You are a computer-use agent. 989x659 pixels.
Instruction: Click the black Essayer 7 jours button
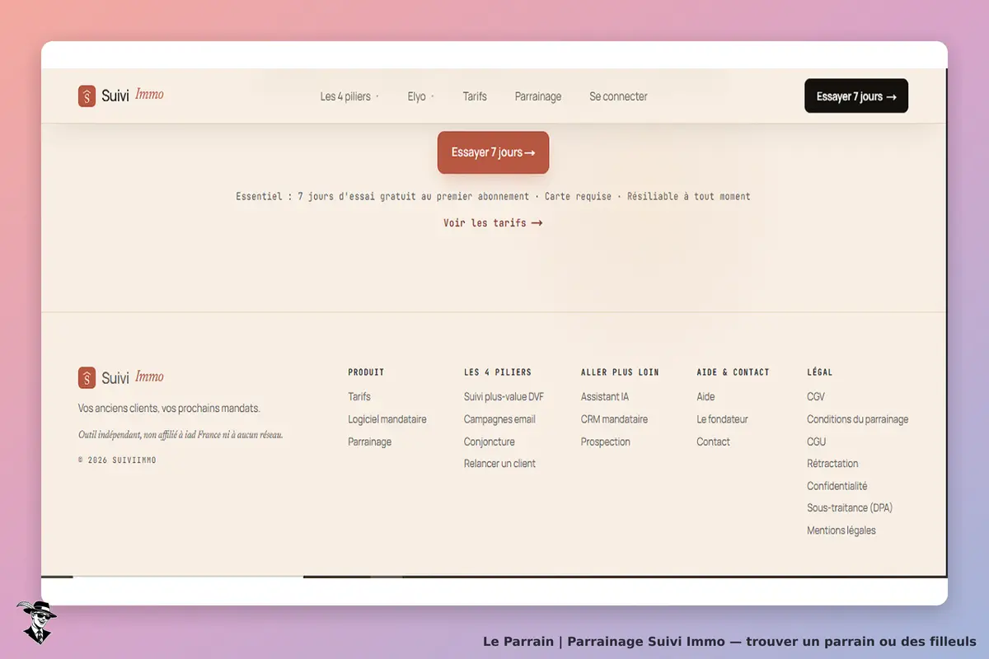pos(856,96)
